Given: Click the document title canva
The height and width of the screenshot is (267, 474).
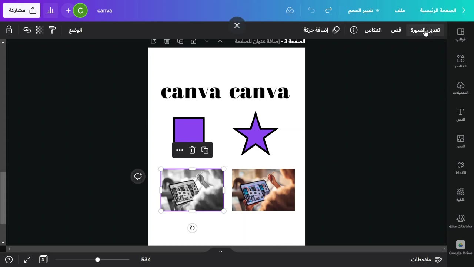Looking at the screenshot, I should [105, 10].
